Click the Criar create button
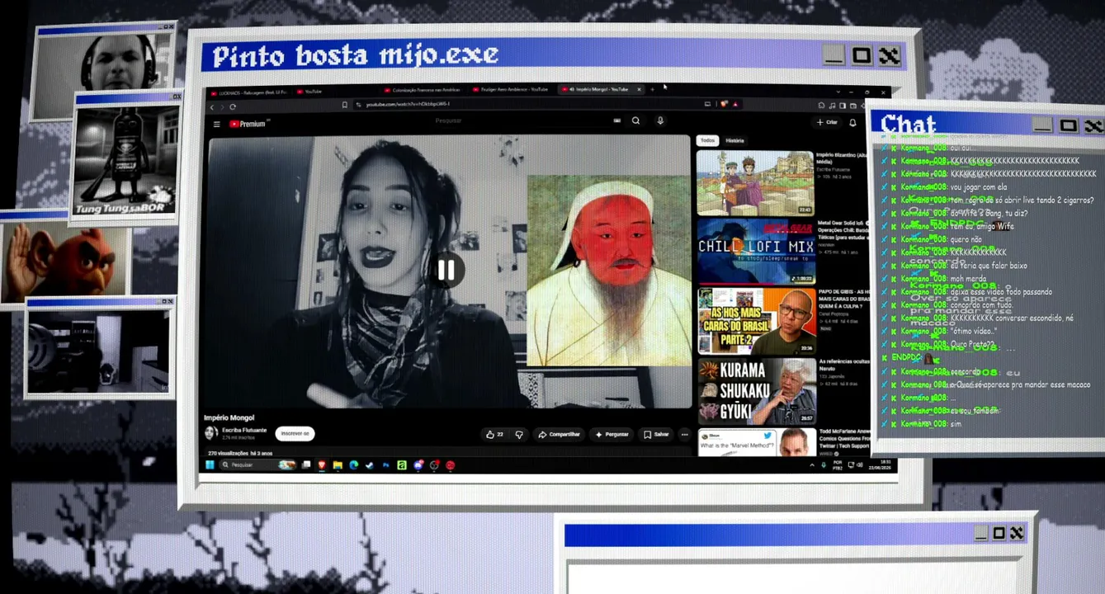This screenshot has height=594, width=1105. (x=827, y=122)
